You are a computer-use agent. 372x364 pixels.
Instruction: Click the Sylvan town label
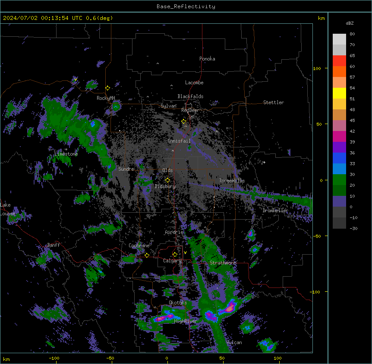tap(168, 106)
